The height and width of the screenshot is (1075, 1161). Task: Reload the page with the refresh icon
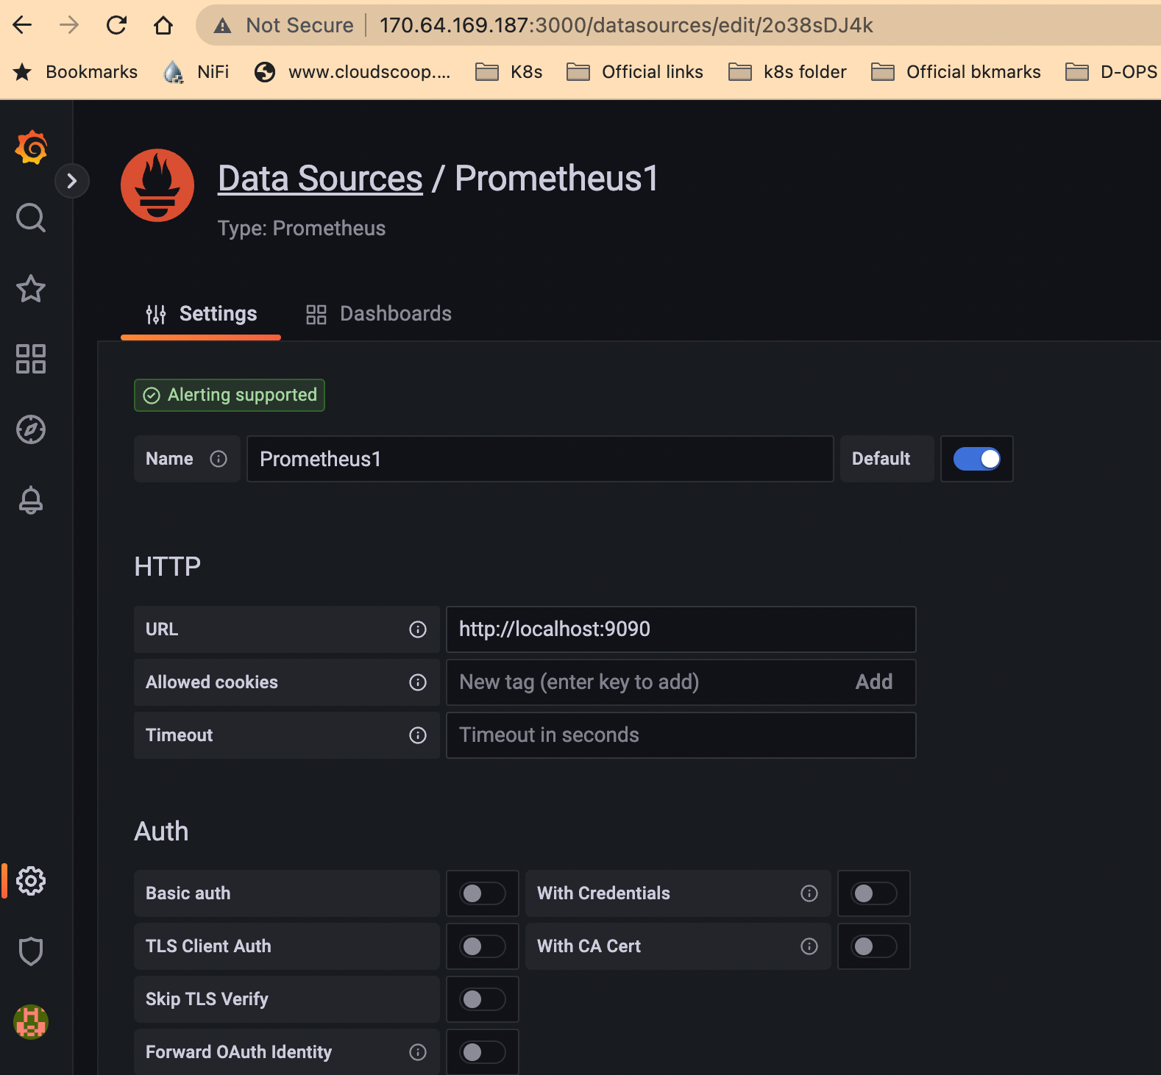[x=116, y=25]
